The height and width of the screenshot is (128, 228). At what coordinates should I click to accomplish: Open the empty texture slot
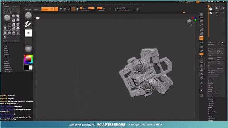pyautogui.click(x=28, y=42)
